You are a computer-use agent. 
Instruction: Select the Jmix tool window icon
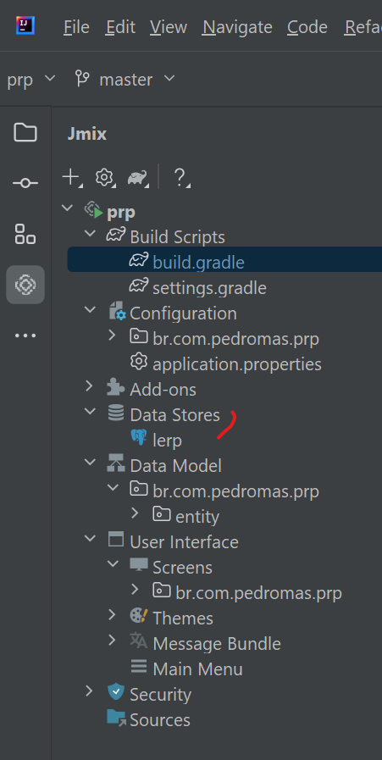point(25,284)
